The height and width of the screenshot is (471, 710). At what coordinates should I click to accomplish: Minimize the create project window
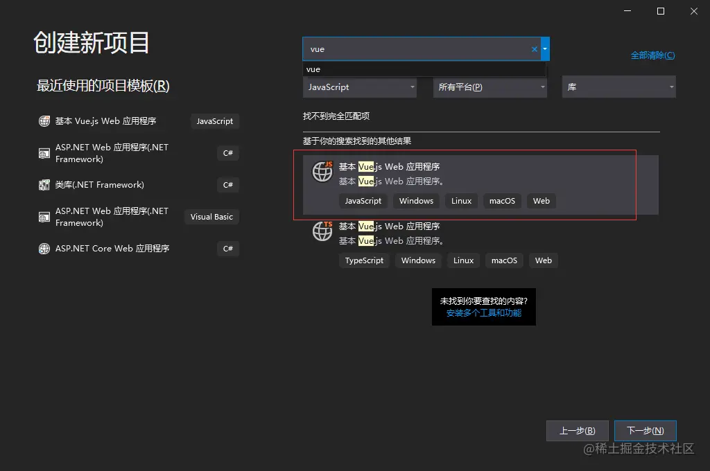[x=627, y=11]
